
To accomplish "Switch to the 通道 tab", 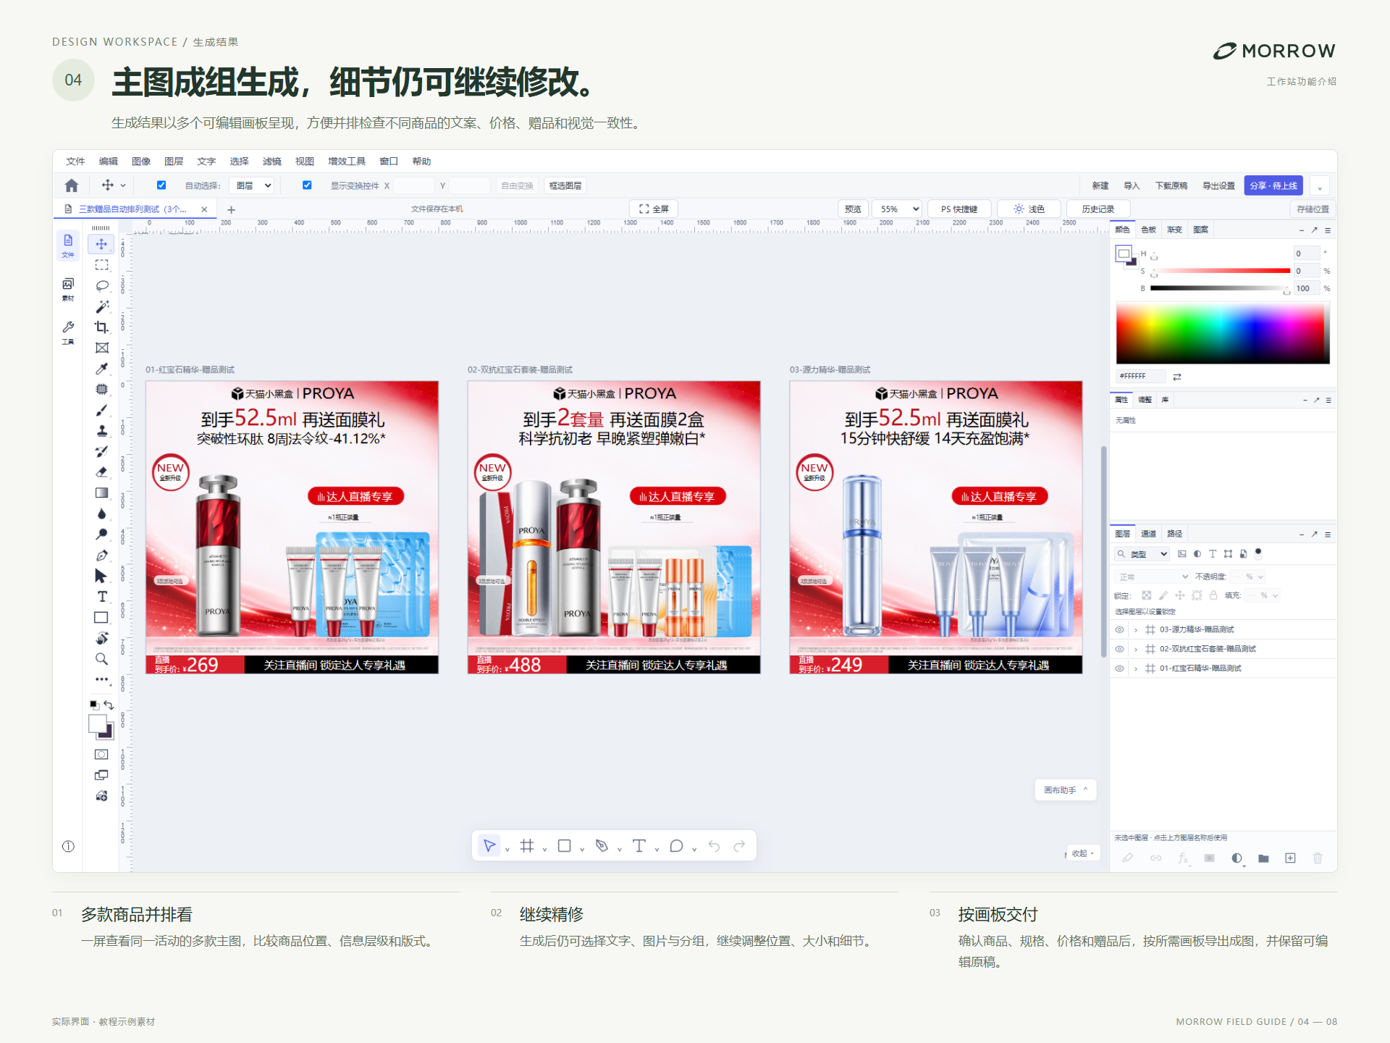I will coord(1149,534).
